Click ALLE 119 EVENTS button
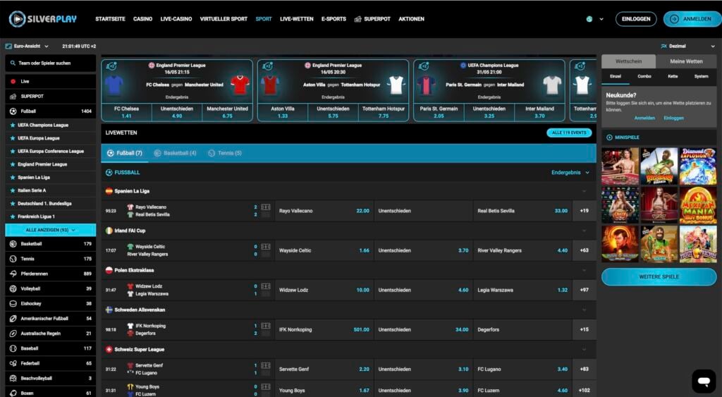The width and height of the screenshot is (722, 397). 569,133
